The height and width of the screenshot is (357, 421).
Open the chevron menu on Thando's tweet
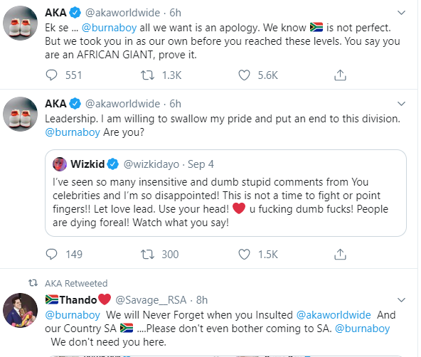[x=401, y=300]
